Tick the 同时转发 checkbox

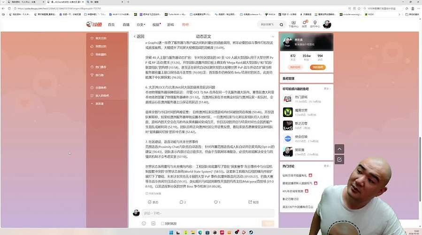[x=162, y=223]
